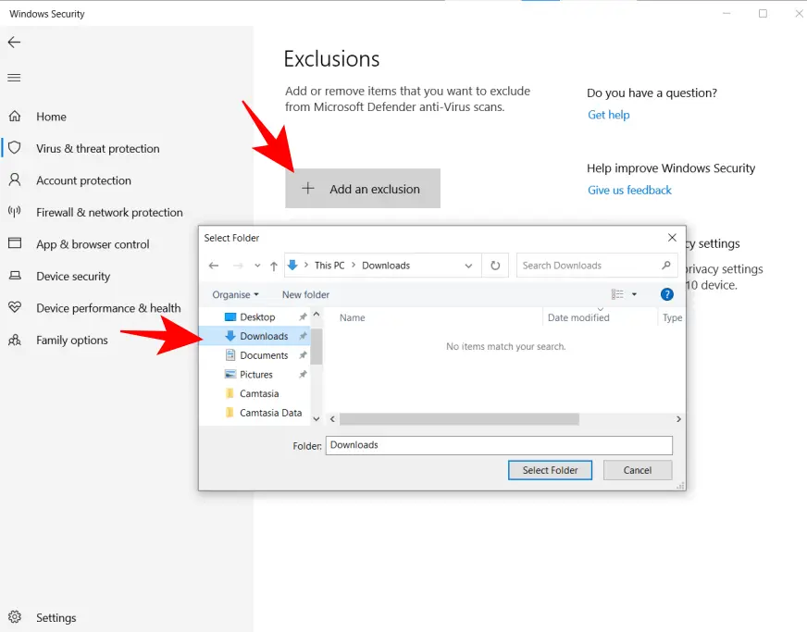This screenshot has width=807, height=632.
Task: Open Device performance & health
Action: point(108,308)
